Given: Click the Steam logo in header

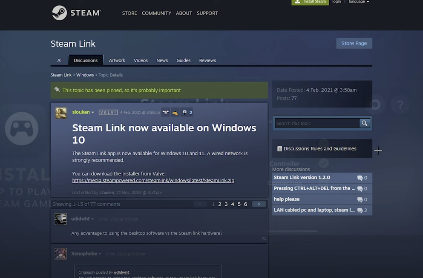Looking at the screenshot, I should pos(76,13).
